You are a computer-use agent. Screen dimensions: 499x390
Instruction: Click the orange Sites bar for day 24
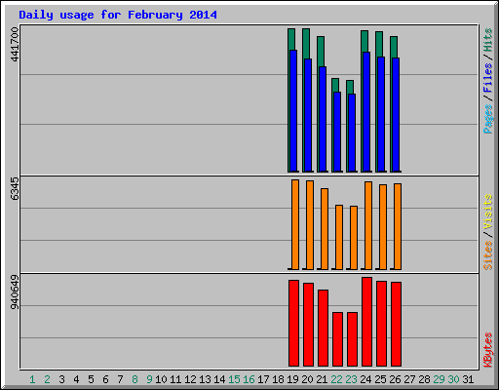368,225
